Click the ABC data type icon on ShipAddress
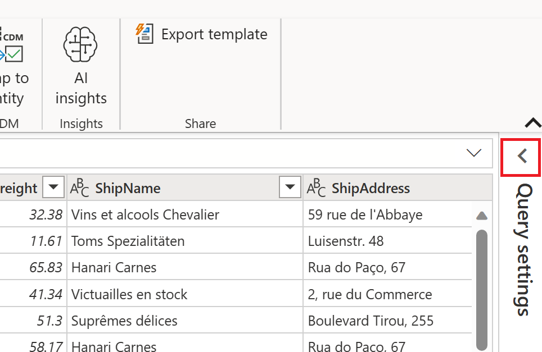Viewport: 542px width, 352px height. tap(317, 188)
